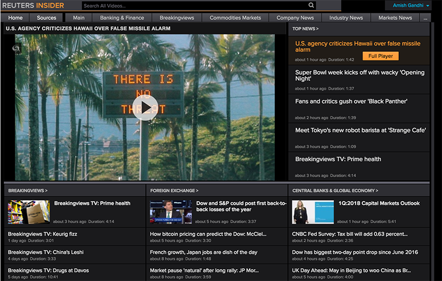Click the search magnifier icon
The height and width of the screenshot is (281, 442).
click(311, 5)
